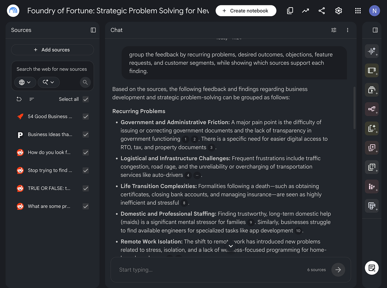The width and height of the screenshot is (387, 288).
Task: Uncheck the Stop trying to find source
Action: tap(86, 170)
